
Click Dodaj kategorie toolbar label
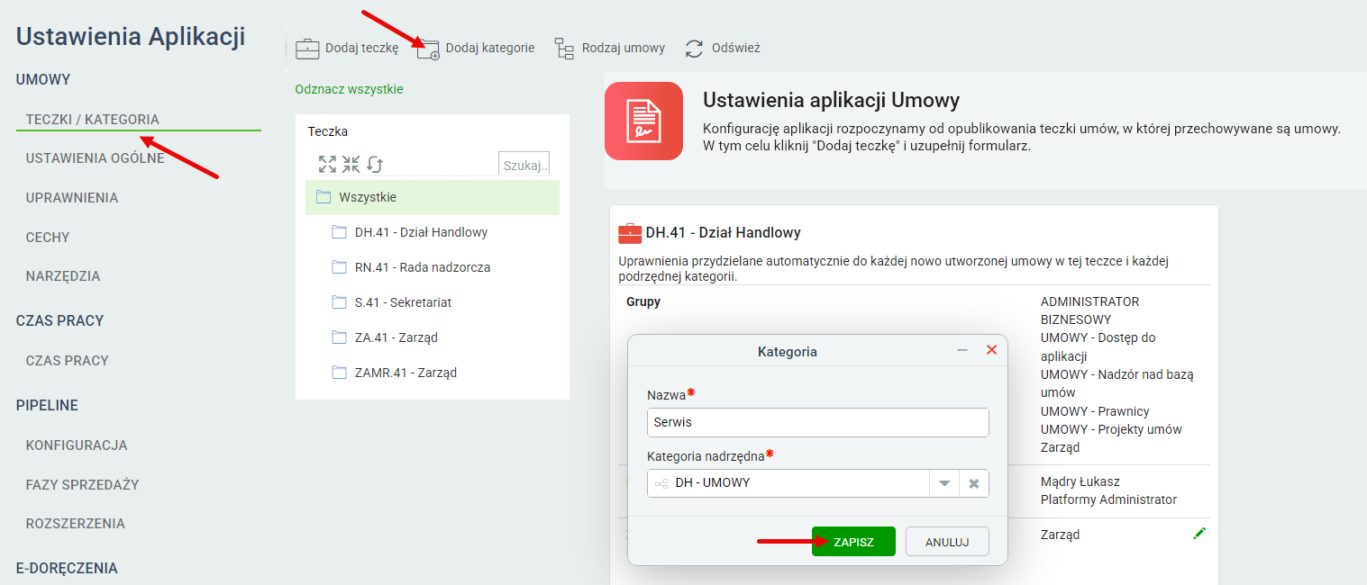(x=490, y=48)
